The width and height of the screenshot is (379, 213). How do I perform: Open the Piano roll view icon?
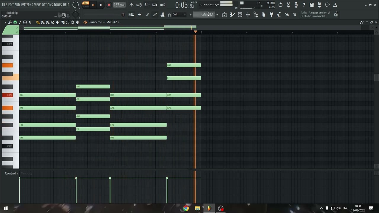[x=232, y=14]
